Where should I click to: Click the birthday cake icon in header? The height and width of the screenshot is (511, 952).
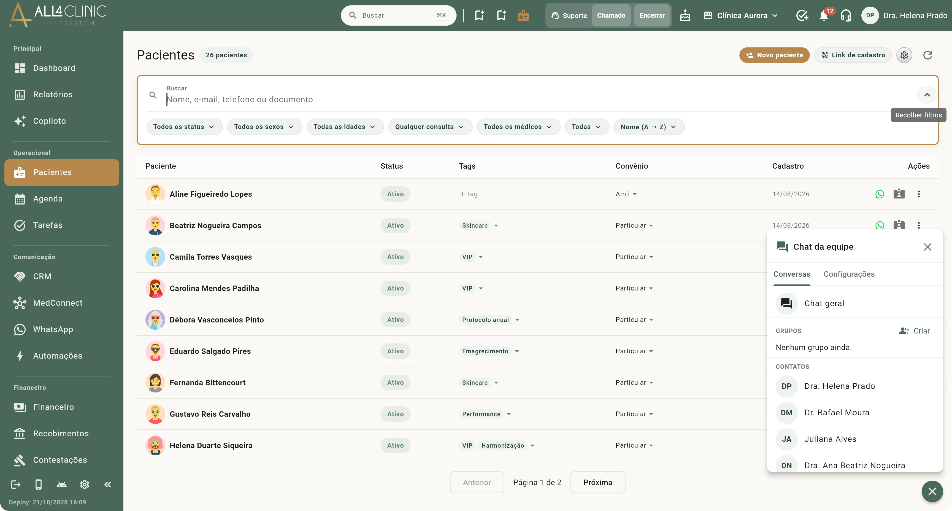click(685, 15)
